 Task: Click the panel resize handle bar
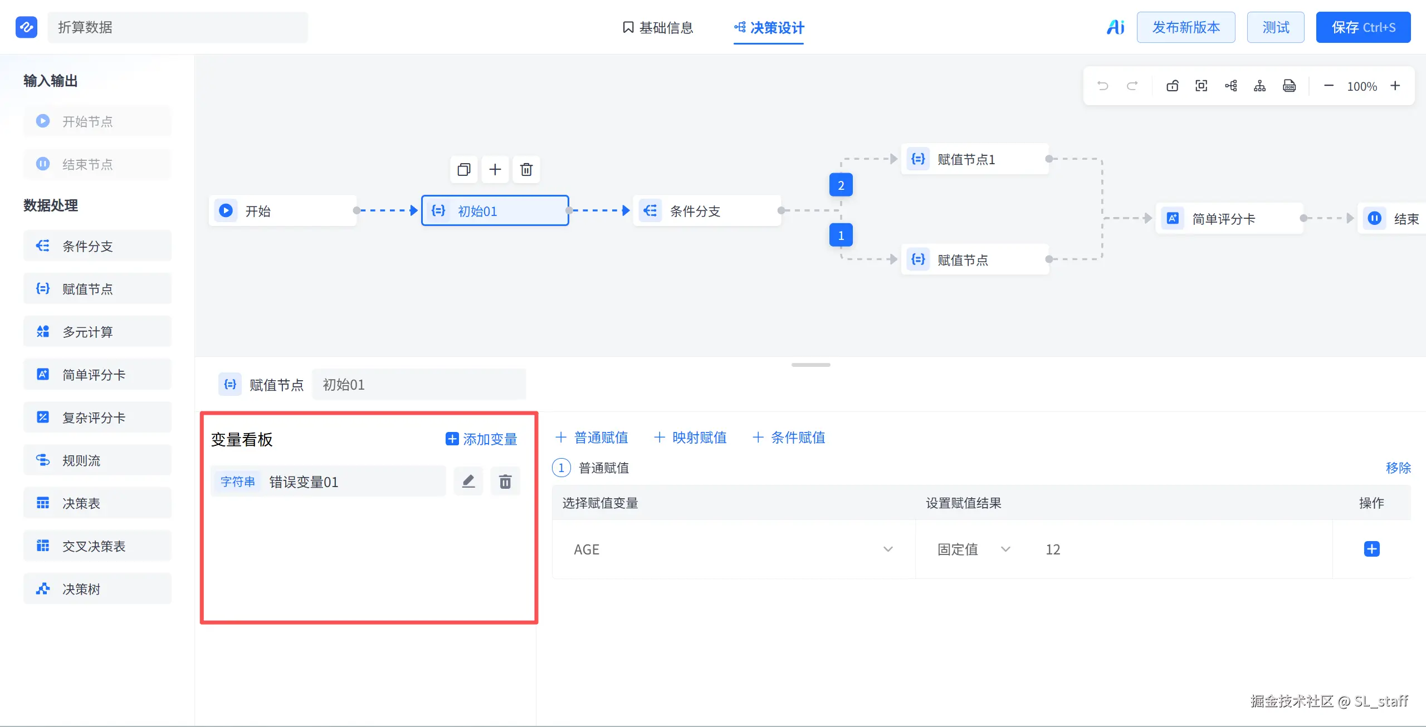coord(811,365)
